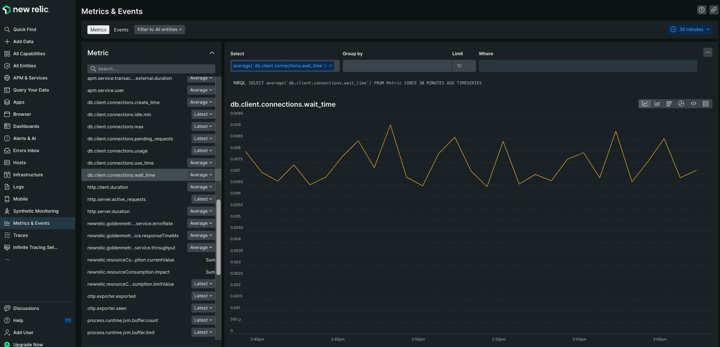
Task: Collapse the Metric panel
Action: coord(212,53)
